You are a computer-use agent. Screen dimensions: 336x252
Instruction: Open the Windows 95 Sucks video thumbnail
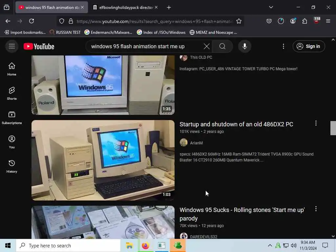103,222
